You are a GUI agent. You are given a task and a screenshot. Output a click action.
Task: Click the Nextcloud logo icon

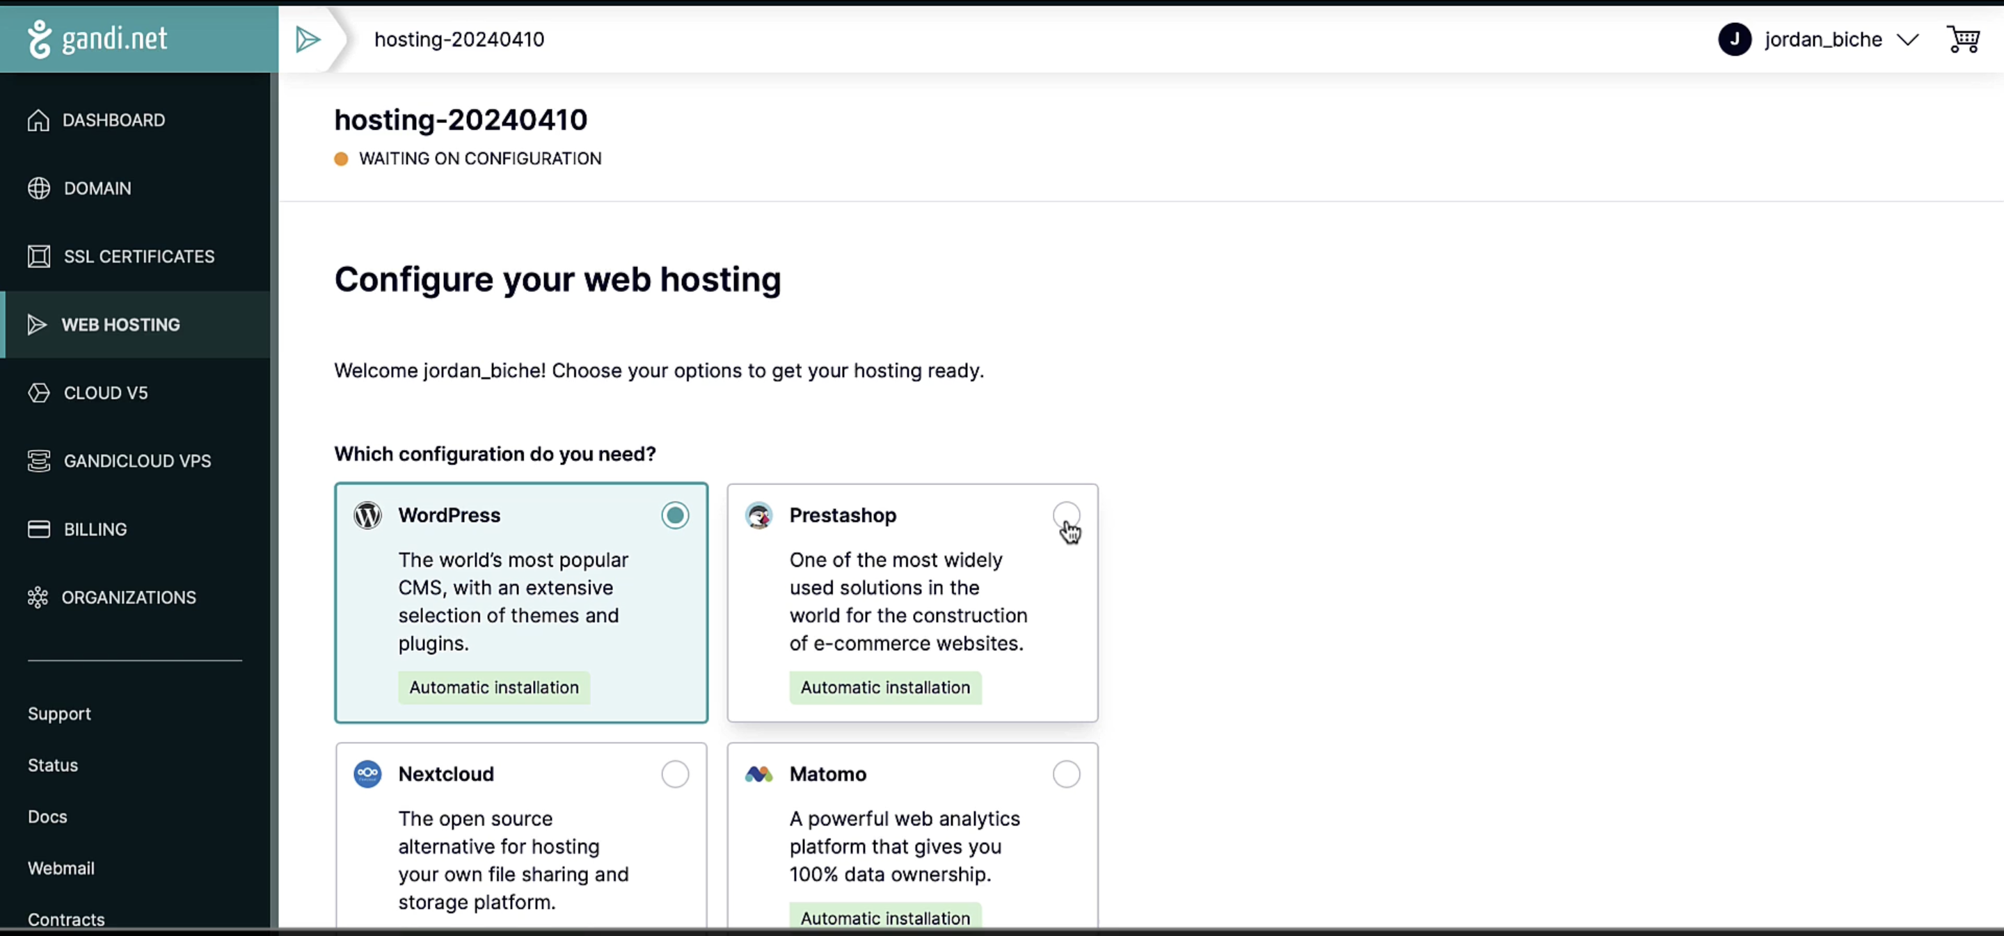coord(368,774)
